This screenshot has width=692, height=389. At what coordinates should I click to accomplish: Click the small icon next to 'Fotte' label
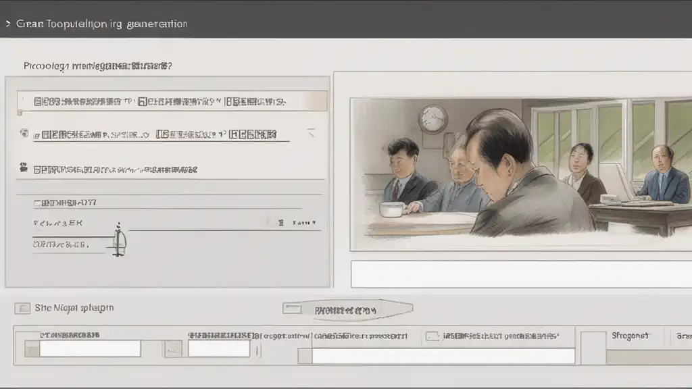coord(281,223)
